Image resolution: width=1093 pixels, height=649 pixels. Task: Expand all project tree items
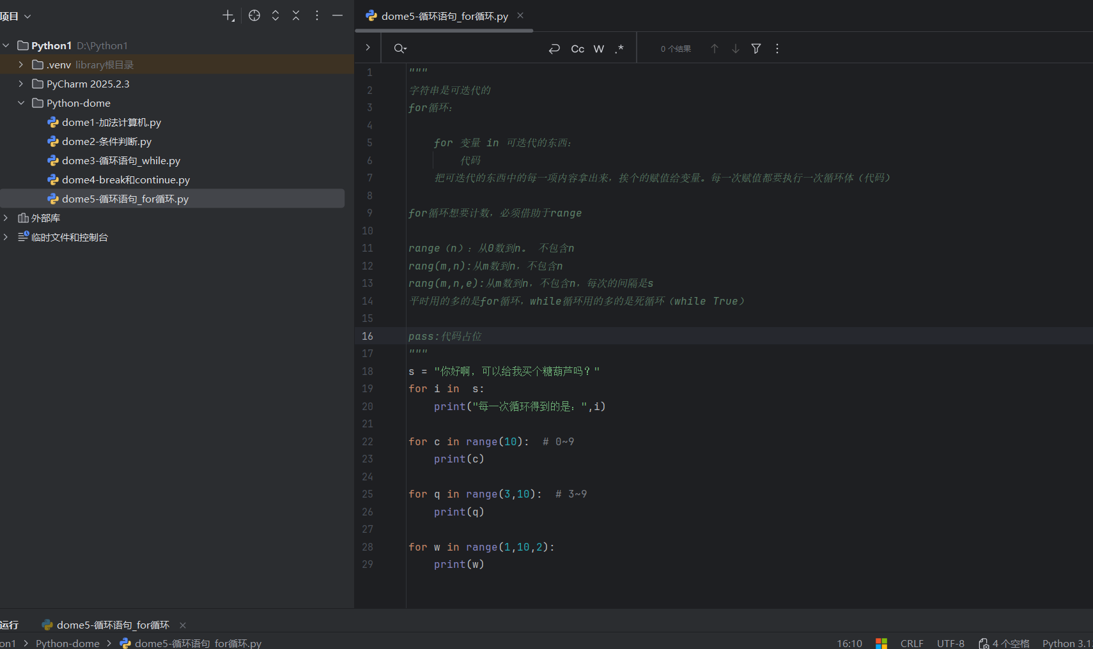point(275,16)
